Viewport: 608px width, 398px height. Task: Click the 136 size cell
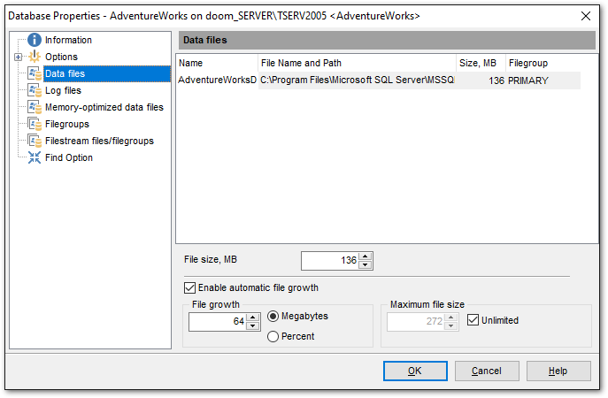coord(481,80)
